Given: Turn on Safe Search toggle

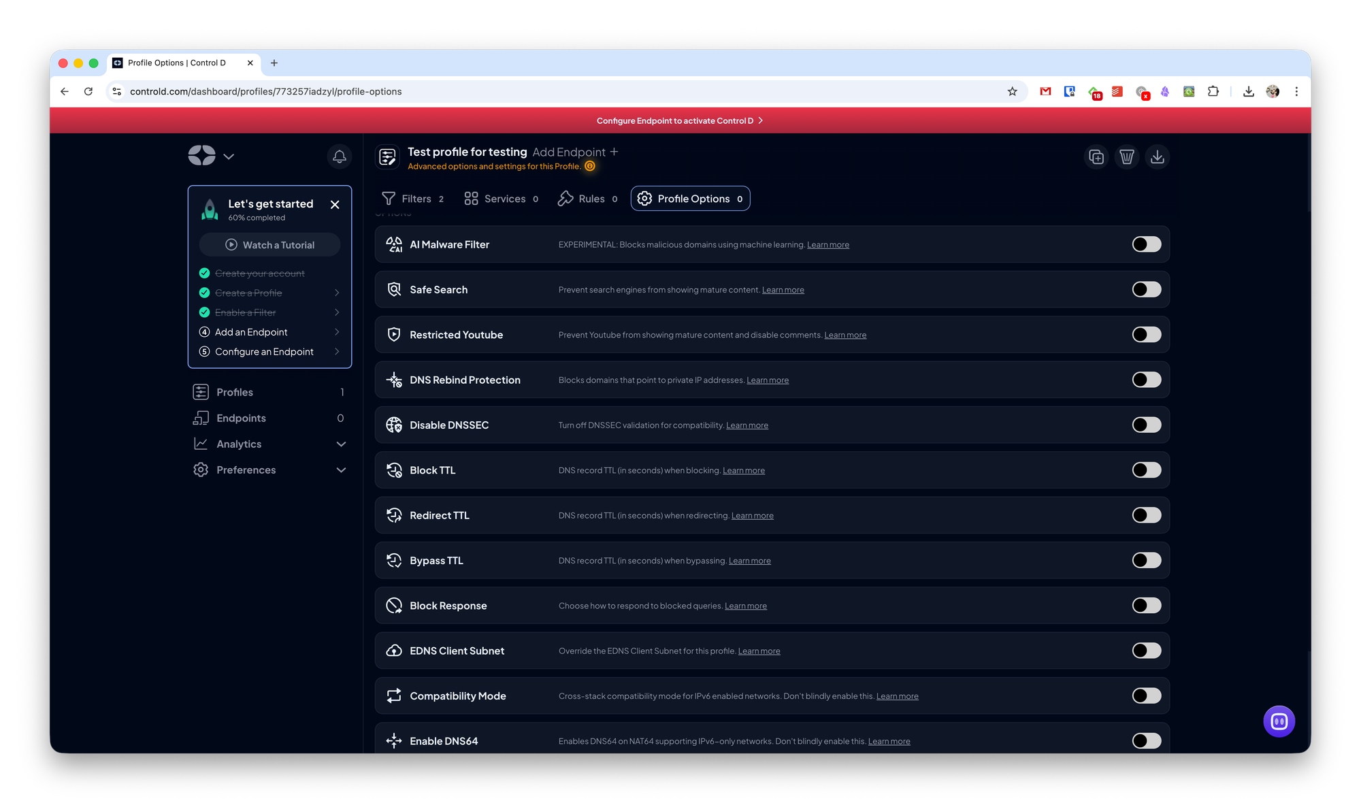Looking at the screenshot, I should [x=1146, y=289].
